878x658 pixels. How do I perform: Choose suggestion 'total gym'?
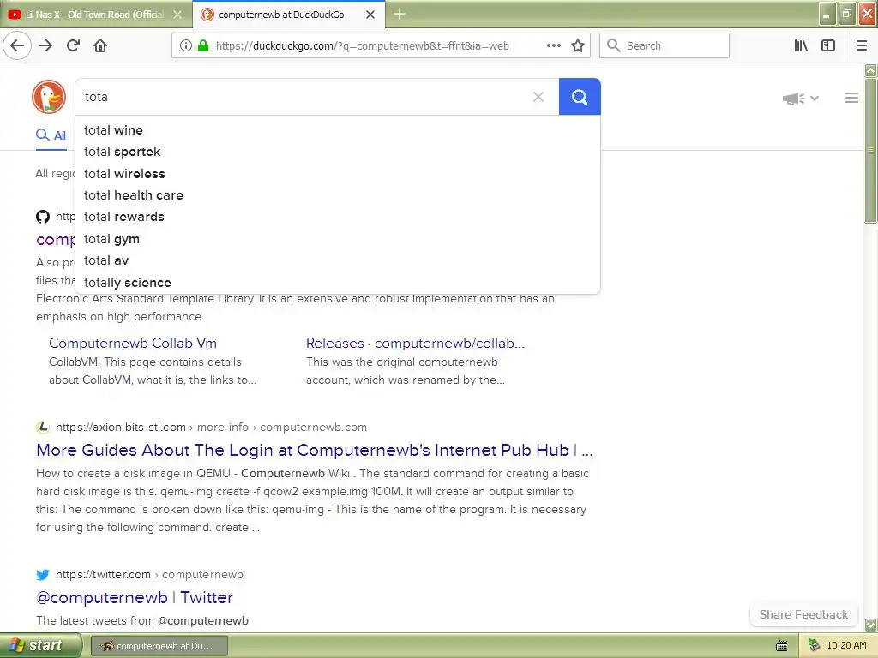coord(338,239)
